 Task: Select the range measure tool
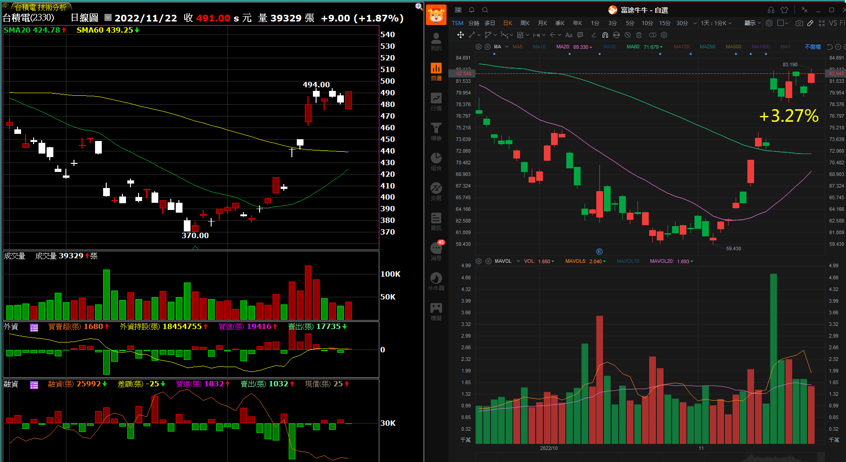536,35
